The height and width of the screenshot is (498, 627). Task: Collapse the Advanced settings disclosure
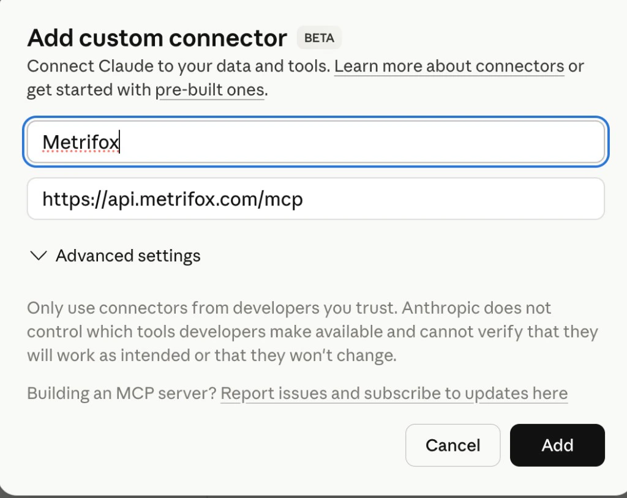(x=128, y=256)
